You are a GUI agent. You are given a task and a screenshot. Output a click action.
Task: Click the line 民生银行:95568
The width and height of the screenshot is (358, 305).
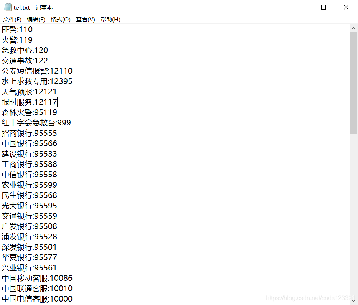click(29, 195)
